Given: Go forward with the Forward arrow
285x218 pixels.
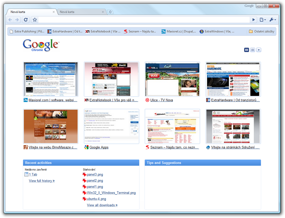Looking at the screenshot, I should 17,20.
